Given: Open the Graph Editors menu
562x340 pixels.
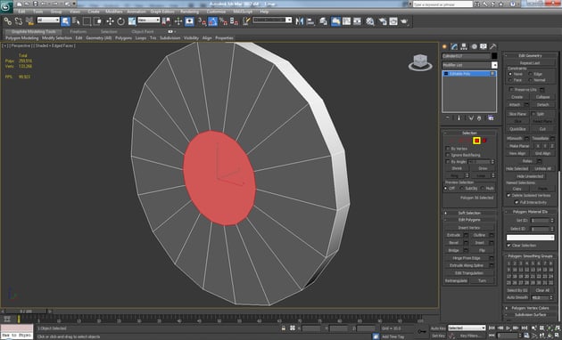Looking at the screenshot, I should 162,12.
